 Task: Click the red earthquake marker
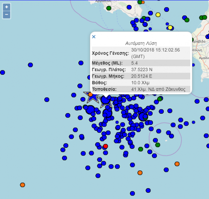(106, 146)
